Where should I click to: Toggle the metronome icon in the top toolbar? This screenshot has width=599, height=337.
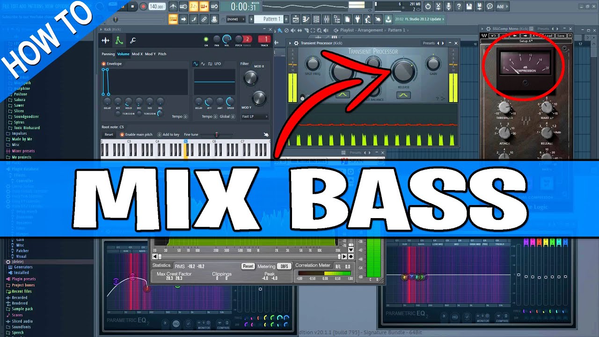173,7
